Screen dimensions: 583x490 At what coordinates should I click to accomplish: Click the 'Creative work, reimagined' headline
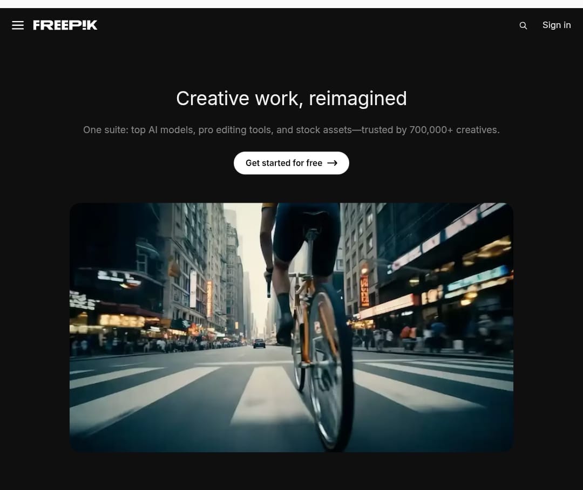click(x=291, y=98)
